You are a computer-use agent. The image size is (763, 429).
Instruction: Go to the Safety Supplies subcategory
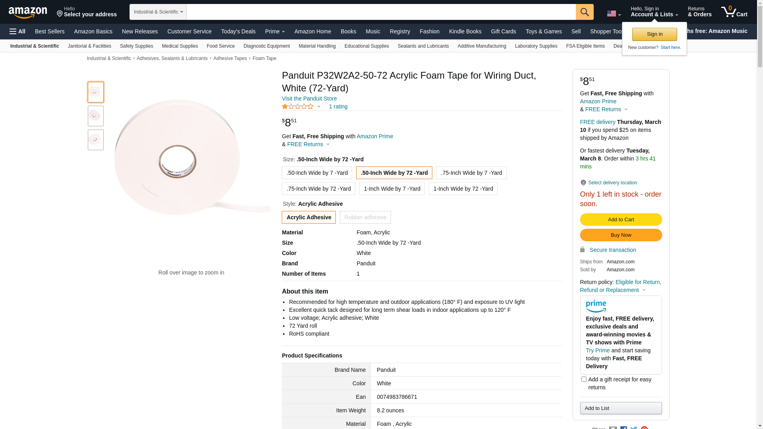[x=136, y=46]
